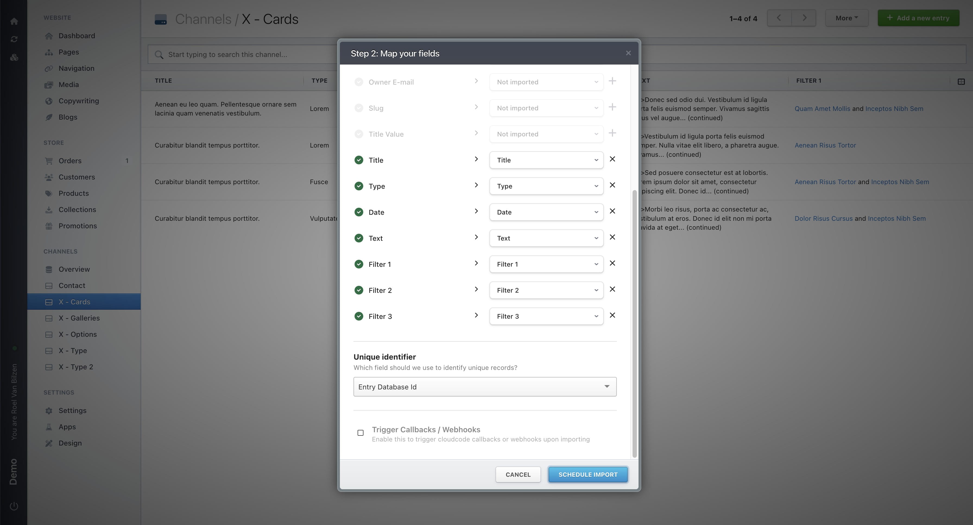The width and height of the screenshot is (973, 525).
Task: Open the More dropdown in the header
Action: pos(846,18)
